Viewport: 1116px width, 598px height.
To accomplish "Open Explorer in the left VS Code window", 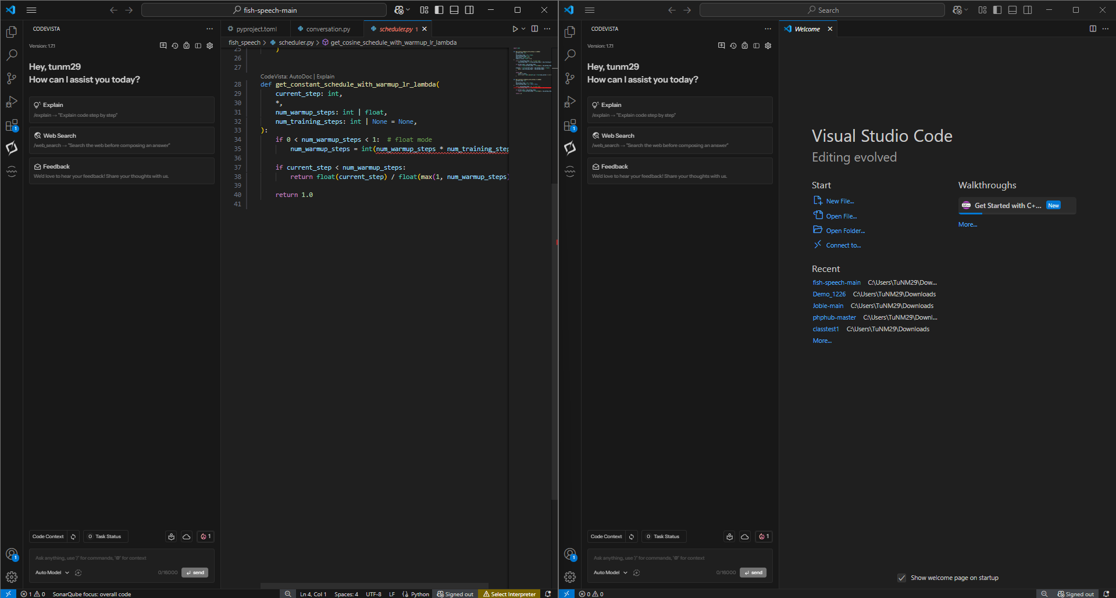I will pyautogui.click(x=12, y=32).
